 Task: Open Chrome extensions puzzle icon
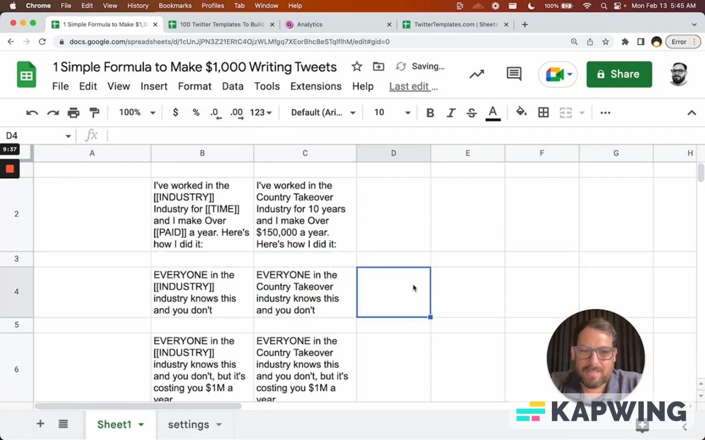[625, 42]
